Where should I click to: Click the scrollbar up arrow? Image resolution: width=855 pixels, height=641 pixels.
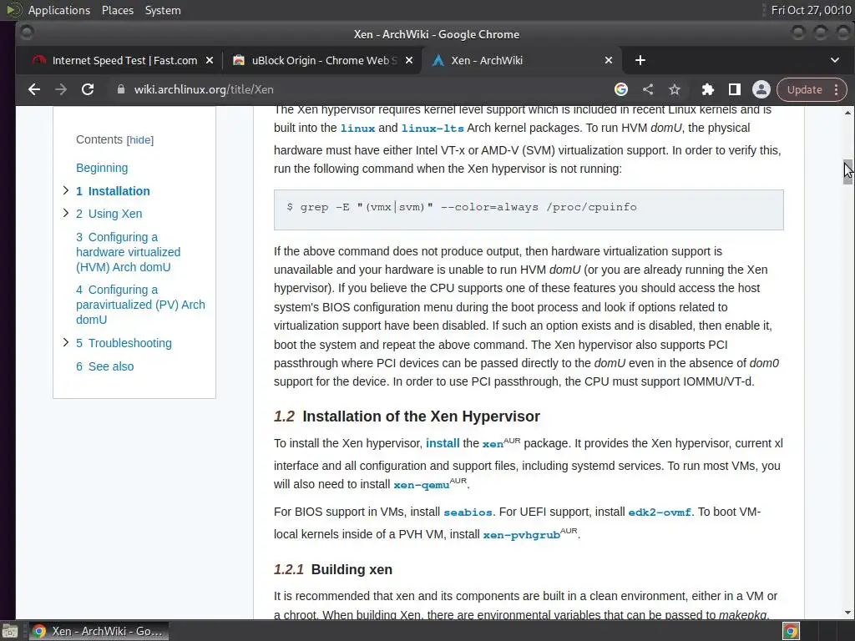[847, 113]
